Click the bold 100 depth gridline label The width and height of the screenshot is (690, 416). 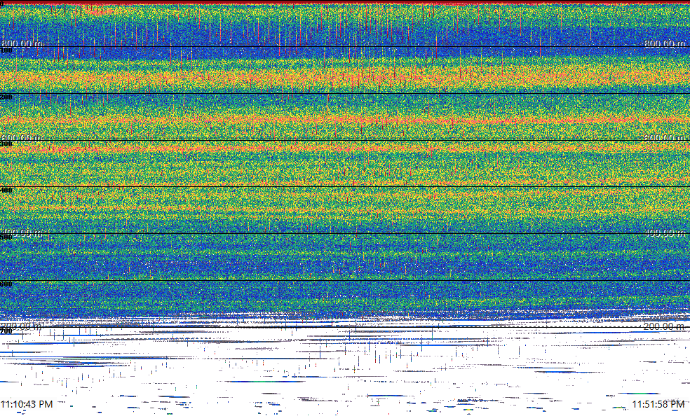(x=6, y=50)
